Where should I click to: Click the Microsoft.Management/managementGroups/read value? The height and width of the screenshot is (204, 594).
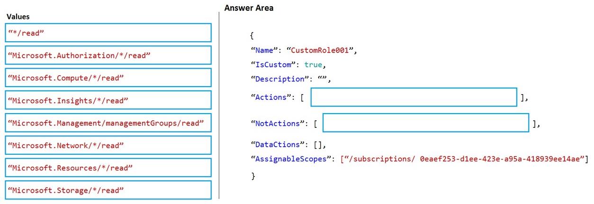(108, 123)
